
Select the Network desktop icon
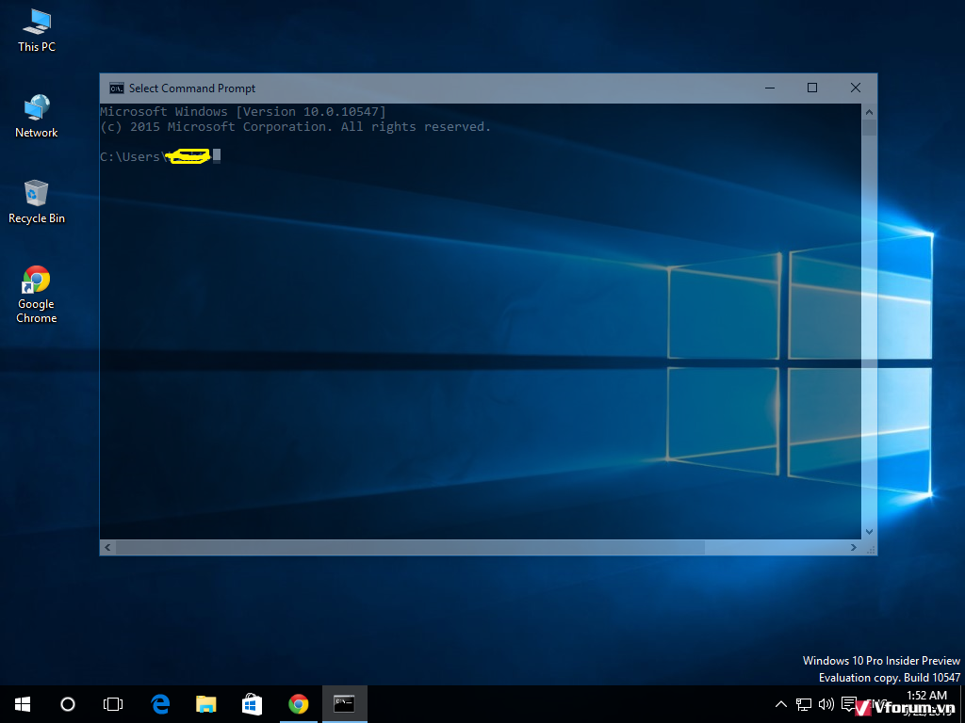tap(37, 116)
